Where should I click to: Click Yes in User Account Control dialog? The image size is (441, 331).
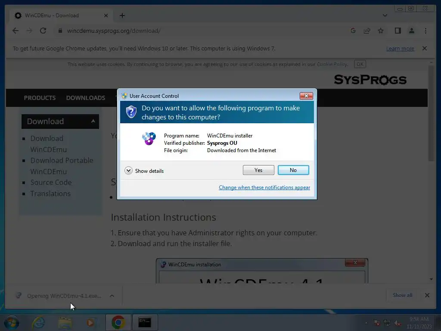click(258, 170)
